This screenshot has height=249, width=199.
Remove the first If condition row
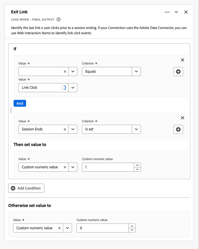(183, 60)
